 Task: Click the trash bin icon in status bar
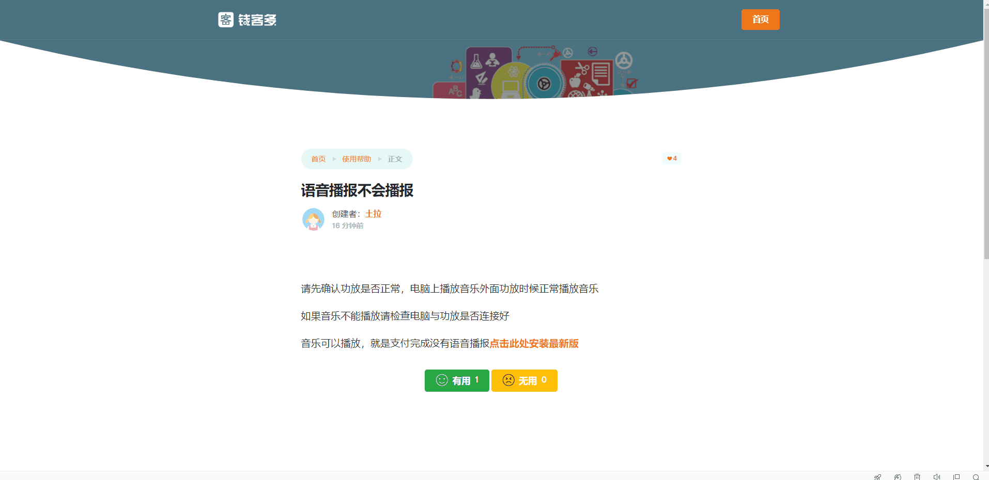(x=917, y=477)
